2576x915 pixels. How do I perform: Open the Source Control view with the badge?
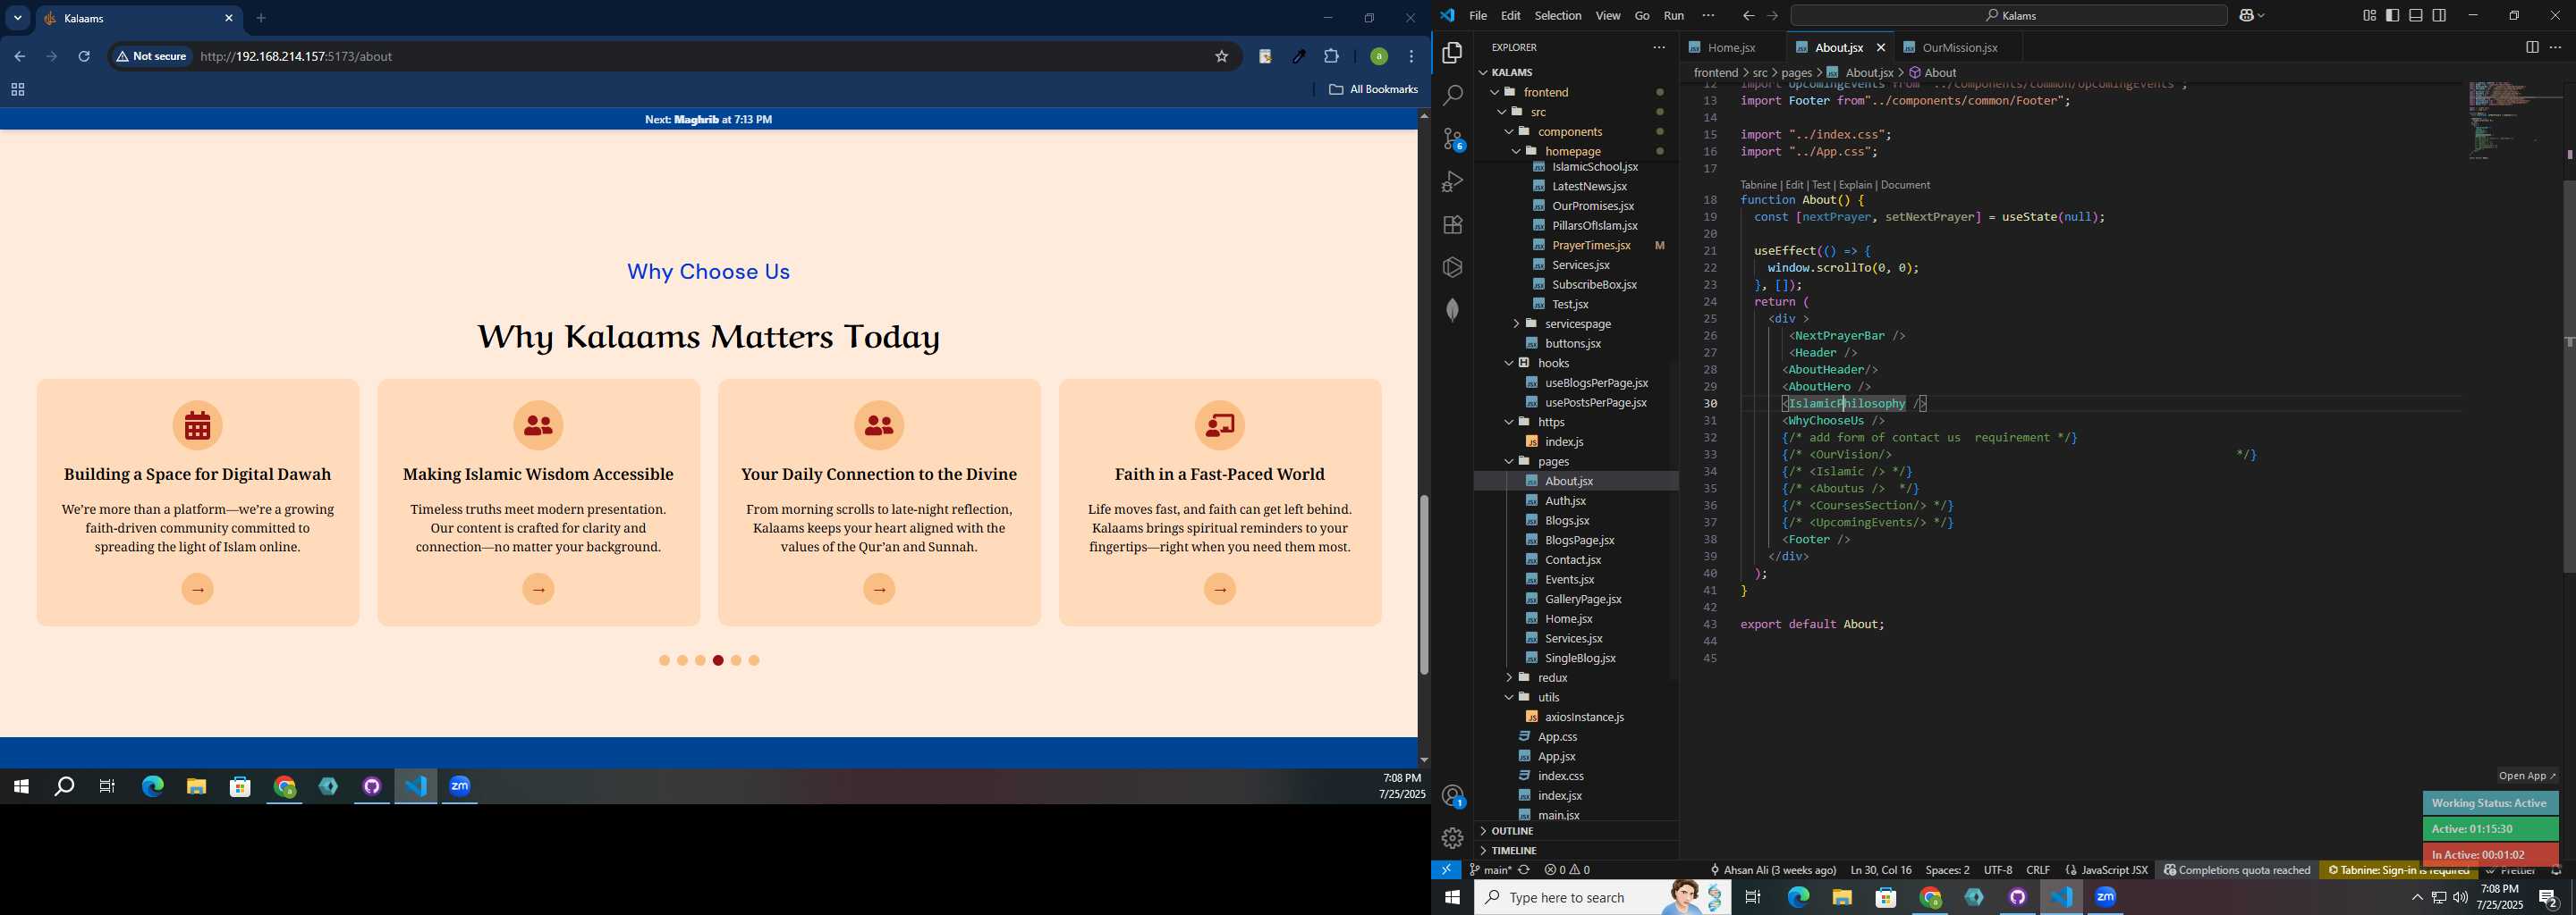(1453, 139)
